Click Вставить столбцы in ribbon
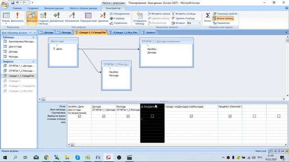Viewport: 289px width, 162px height. tap(184, 14)
